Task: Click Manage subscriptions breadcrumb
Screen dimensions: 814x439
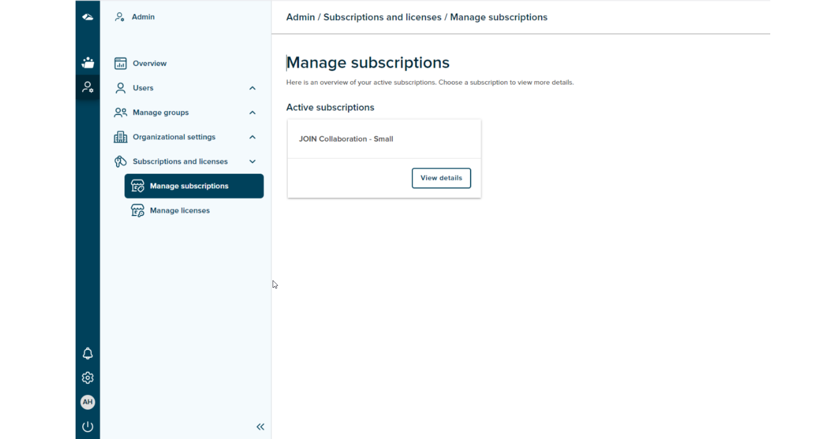Action: point(498,17)
